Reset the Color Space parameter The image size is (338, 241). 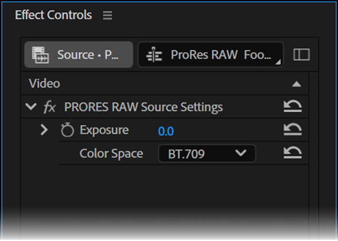coord(293,152)
